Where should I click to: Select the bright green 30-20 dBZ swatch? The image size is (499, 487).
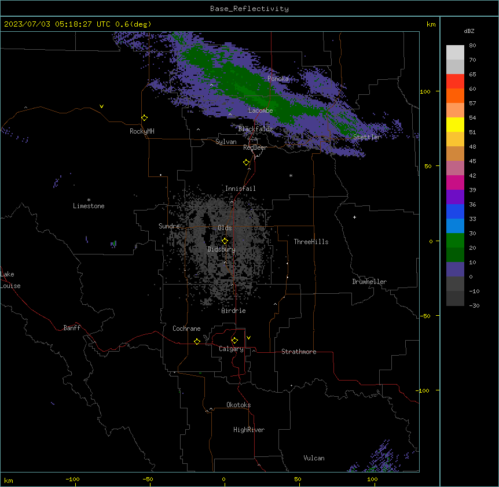click(455, 241)
